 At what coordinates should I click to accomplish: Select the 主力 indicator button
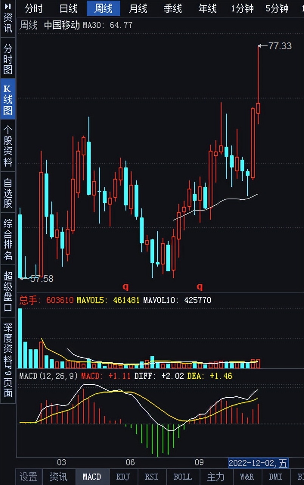click(x=216, y=477)
